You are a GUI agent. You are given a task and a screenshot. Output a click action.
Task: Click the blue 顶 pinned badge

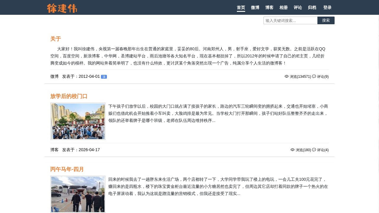click(x=104, y=77)
